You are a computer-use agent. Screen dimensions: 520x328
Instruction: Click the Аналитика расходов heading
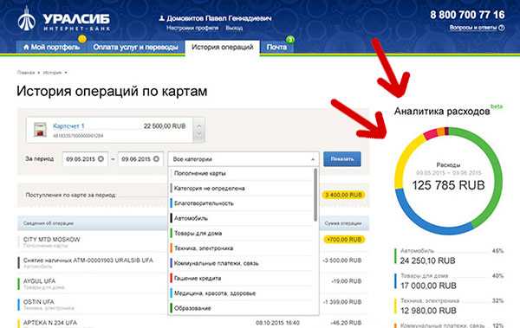[x=442, y=112]
